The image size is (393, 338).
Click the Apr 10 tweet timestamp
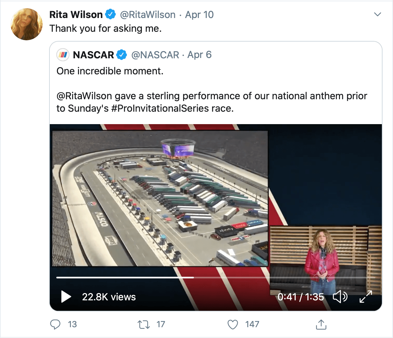tap(199, 15)
